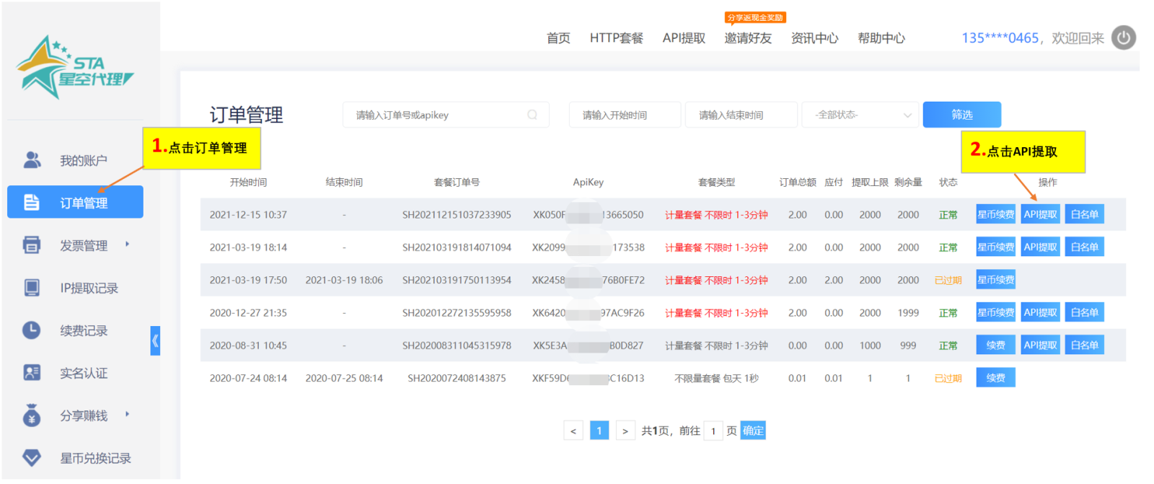Click the 套餐订单号 column header

coord(457,182)
